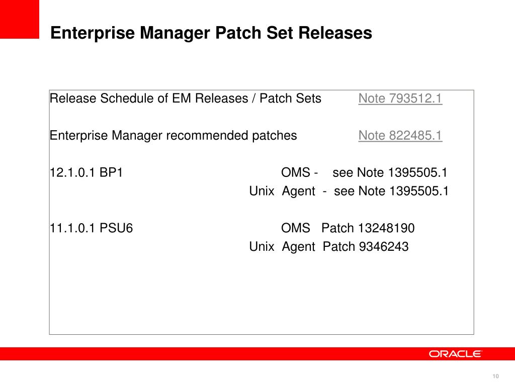This screenshot has height=386, width=515.
Task: Click Unix Agent label before see Note
Action: [x=282, y=191]
